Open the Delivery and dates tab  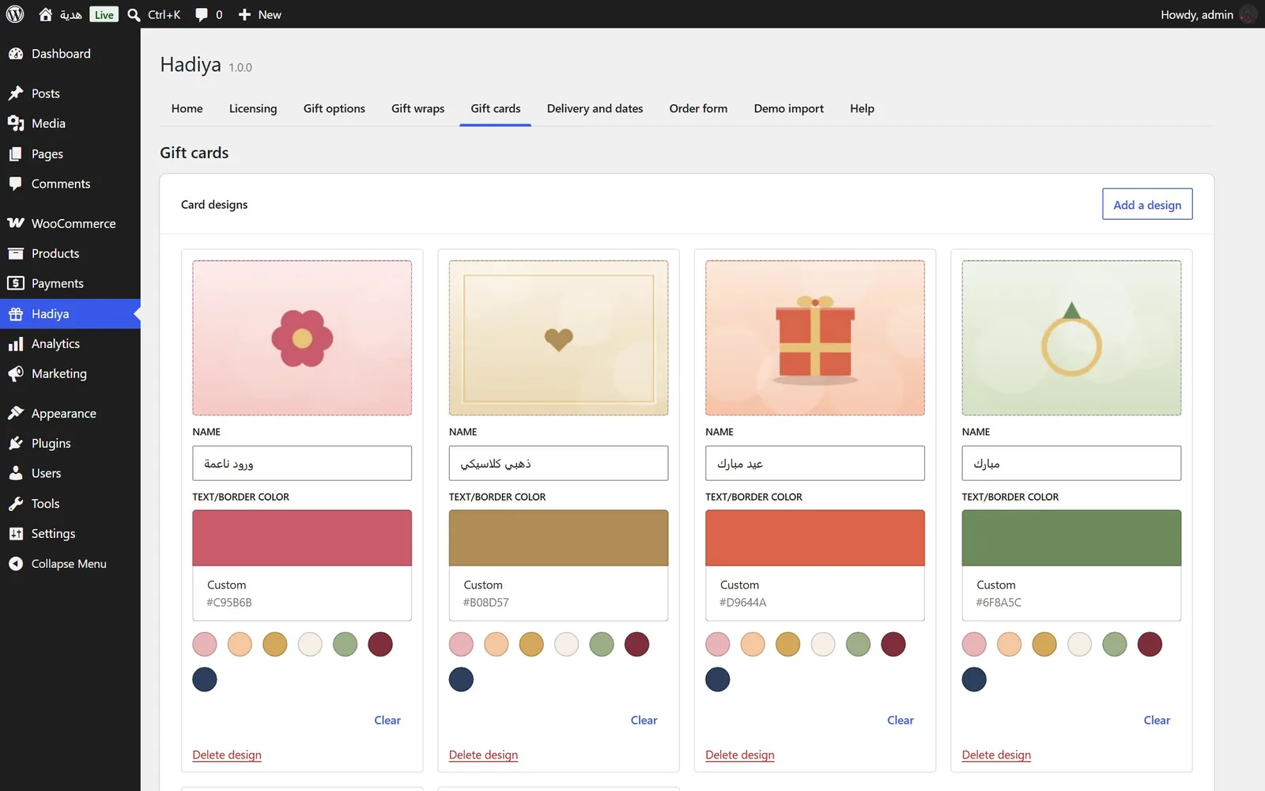(595, 108)
